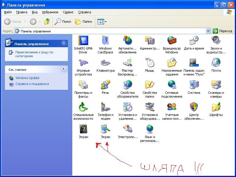Click the Переход go button
Viewport: 236px width, 177px height.
tap(222, 31)
